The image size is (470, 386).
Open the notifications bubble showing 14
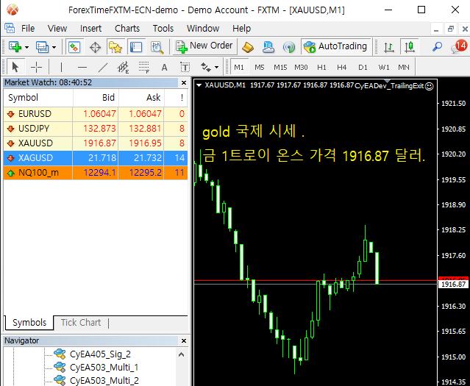tap(459, 46)
